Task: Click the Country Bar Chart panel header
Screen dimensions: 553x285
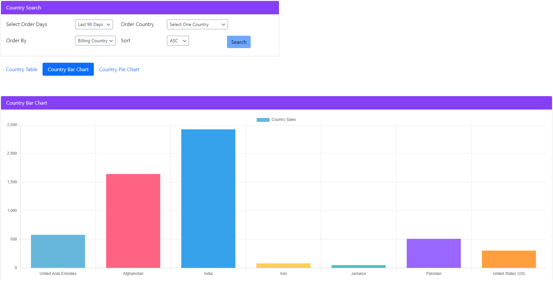Action: pyautogui.click(x=276, y=103)
